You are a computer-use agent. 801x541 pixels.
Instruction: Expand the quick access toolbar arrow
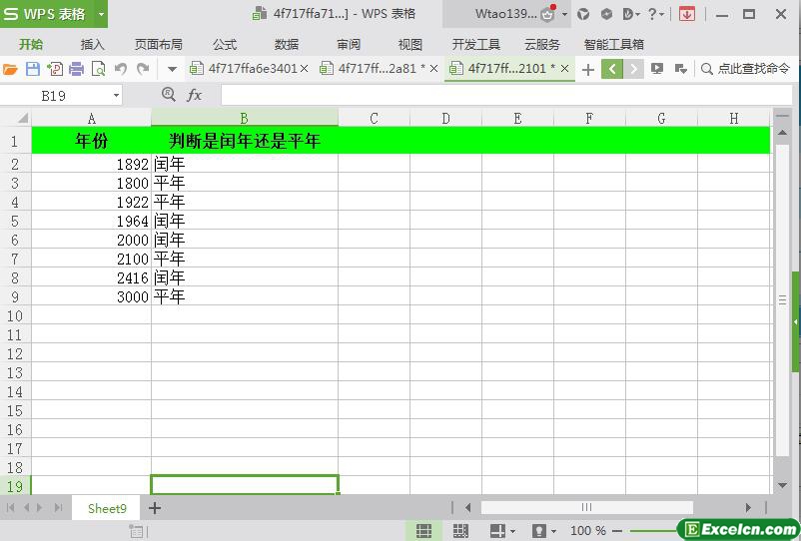[172, 69]
